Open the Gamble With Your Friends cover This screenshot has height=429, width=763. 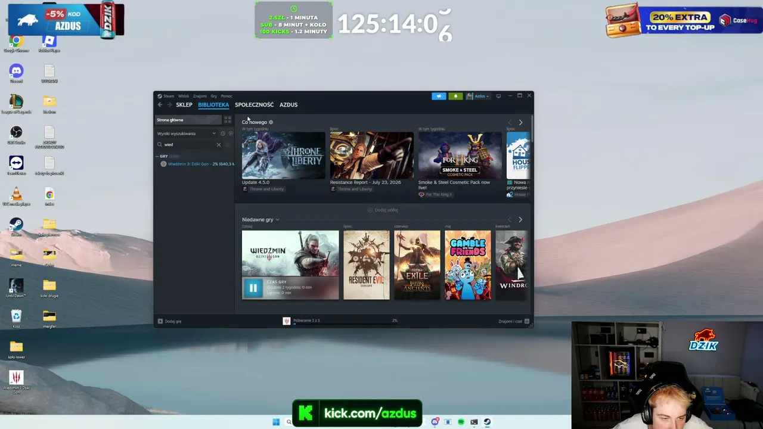(468, 265)
